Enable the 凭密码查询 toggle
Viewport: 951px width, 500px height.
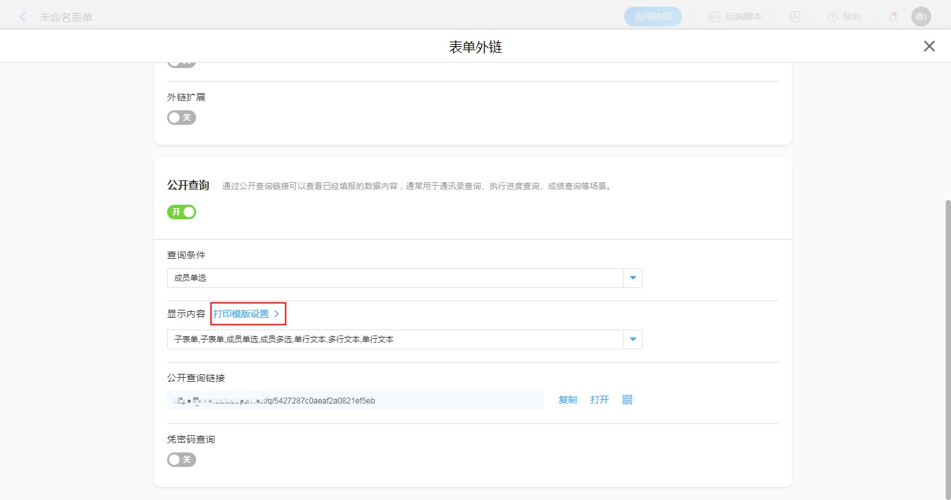pos(182,460)
